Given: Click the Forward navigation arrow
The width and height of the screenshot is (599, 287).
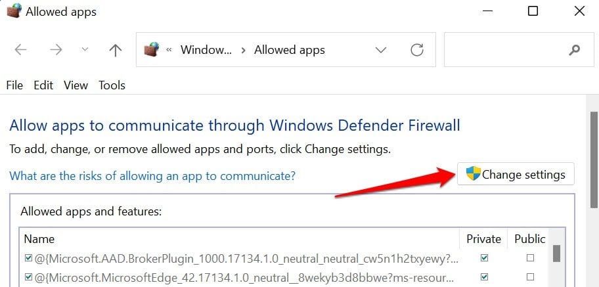Looking at the screenshot, I should coord(55,50).
